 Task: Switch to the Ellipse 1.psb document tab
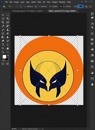tap(62, 11)
